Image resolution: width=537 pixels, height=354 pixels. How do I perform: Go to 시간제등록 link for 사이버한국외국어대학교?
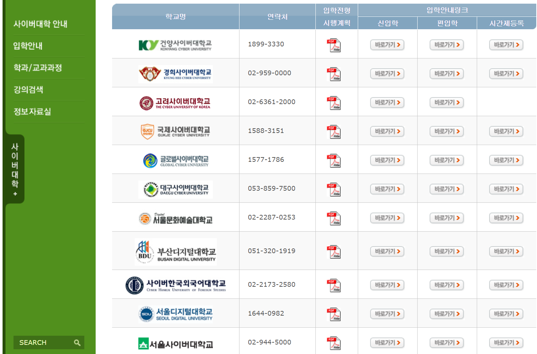tap(506, 285)
